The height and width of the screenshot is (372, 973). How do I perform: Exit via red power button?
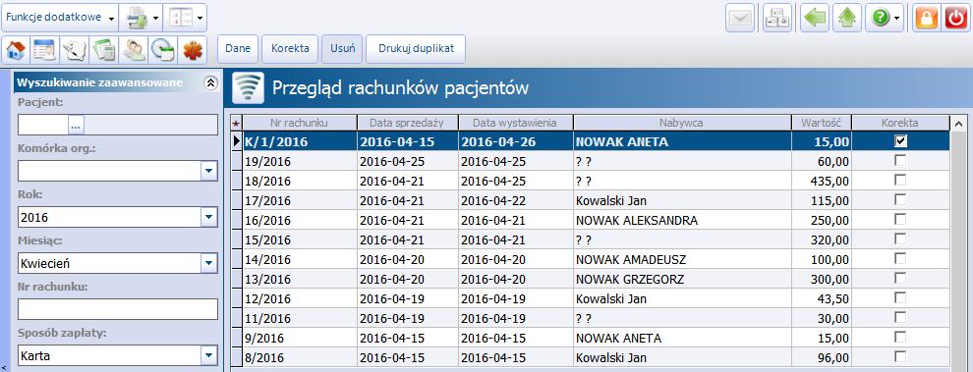pyautogui.click(x=956, y=19)
